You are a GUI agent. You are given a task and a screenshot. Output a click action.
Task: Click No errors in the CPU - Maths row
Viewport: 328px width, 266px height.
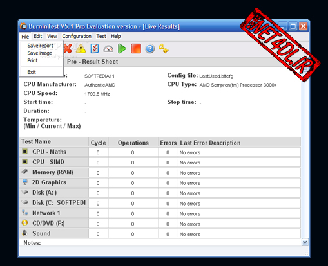pyautogui.click(x=190, y=152)
